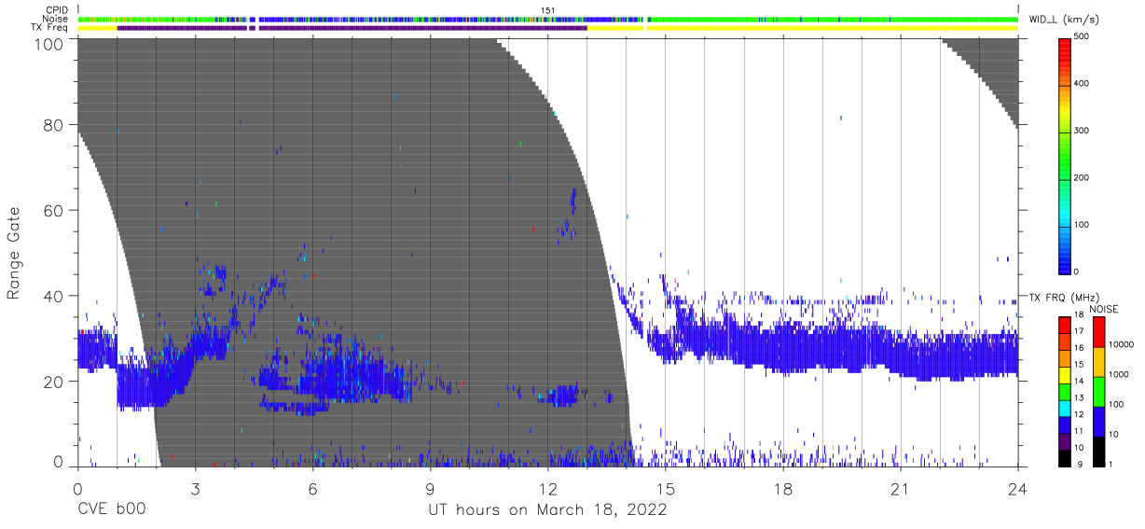Click the Noise row label beside the top strip
This screenshot has width=1145, height=529.
coord(56,19)
